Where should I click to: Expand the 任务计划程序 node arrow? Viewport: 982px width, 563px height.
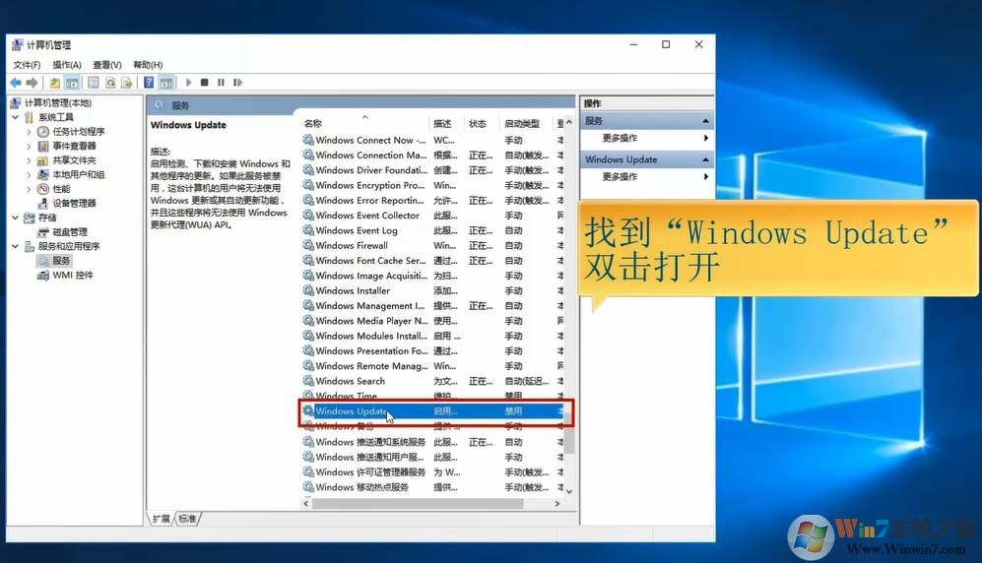29,132
